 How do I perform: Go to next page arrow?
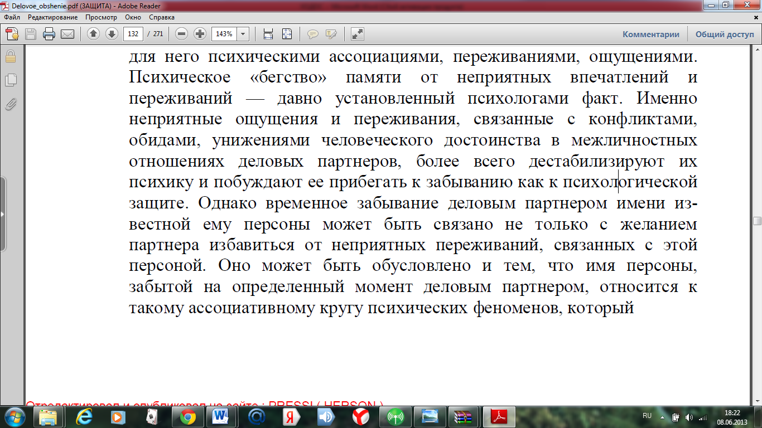112,34
